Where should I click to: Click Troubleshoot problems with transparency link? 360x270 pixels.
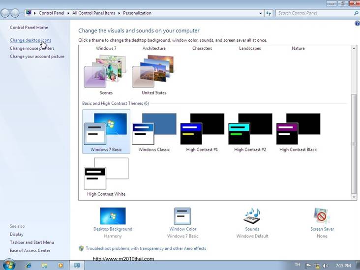[146, 248]
